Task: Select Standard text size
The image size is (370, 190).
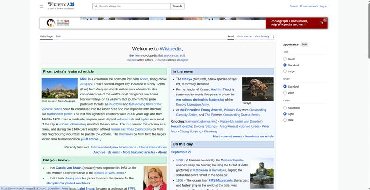Action: pyautogui.click(x=285, y=65)
